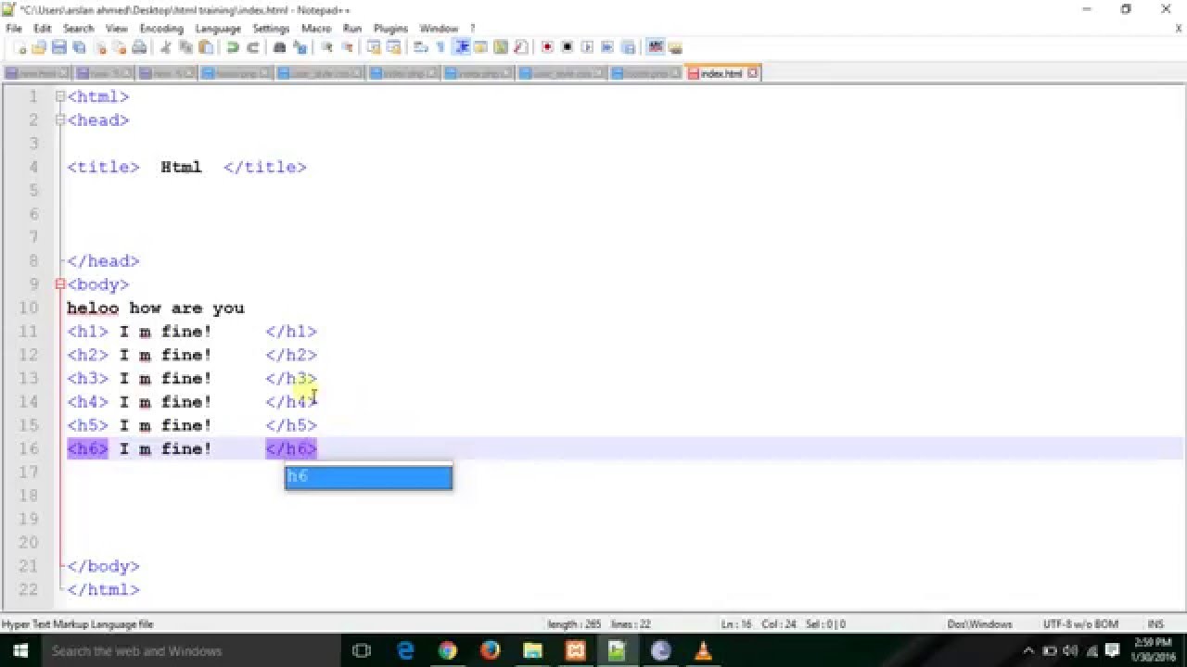
Task: Toggle the Word Wrap toolbar button
Action: (x=421, y=47)
